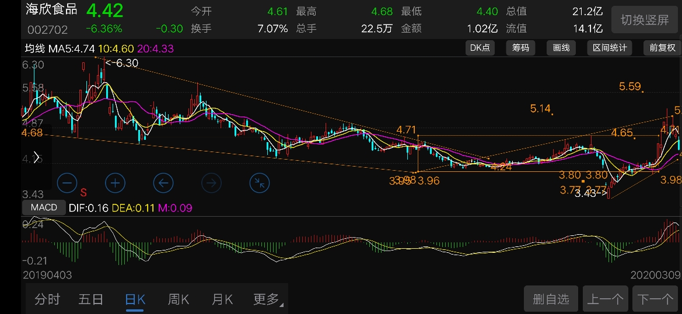
Task: Open the 画线 drawing tool
Action: point(561,48)
